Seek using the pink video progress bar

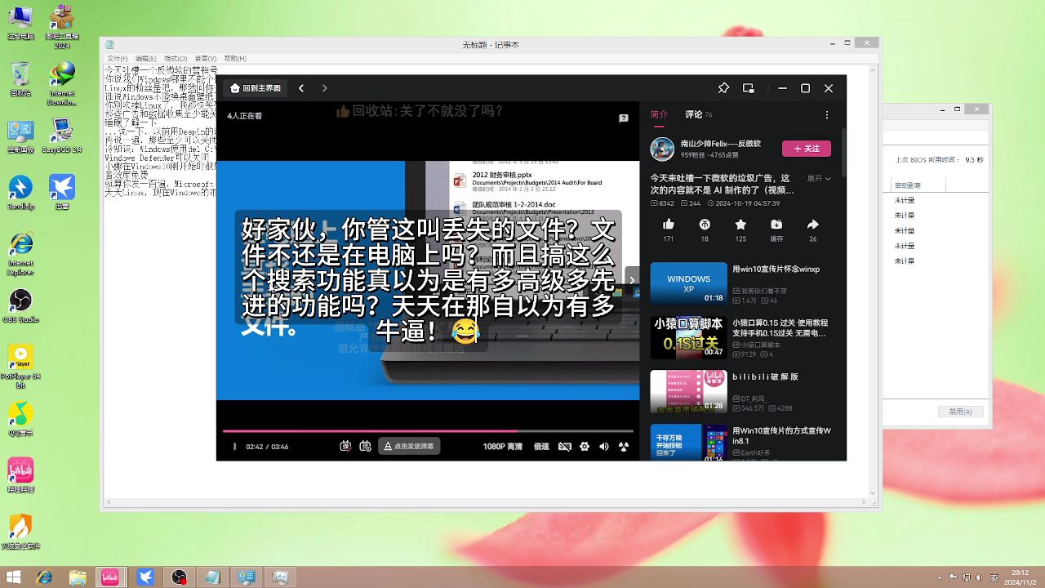coord(428,430)
